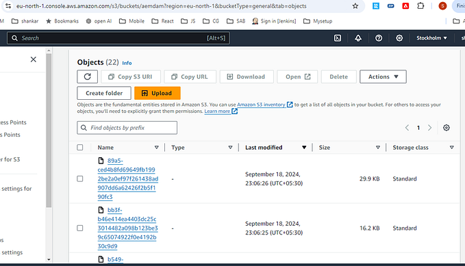Open the browser extensions puzzle icon
Image resolution: width=465 pixels, height=266 pixels.
pyautogui.click(x=420, y=5)
